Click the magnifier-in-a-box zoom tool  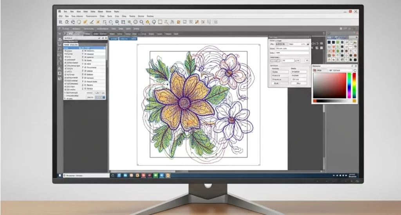coord(117,22)
